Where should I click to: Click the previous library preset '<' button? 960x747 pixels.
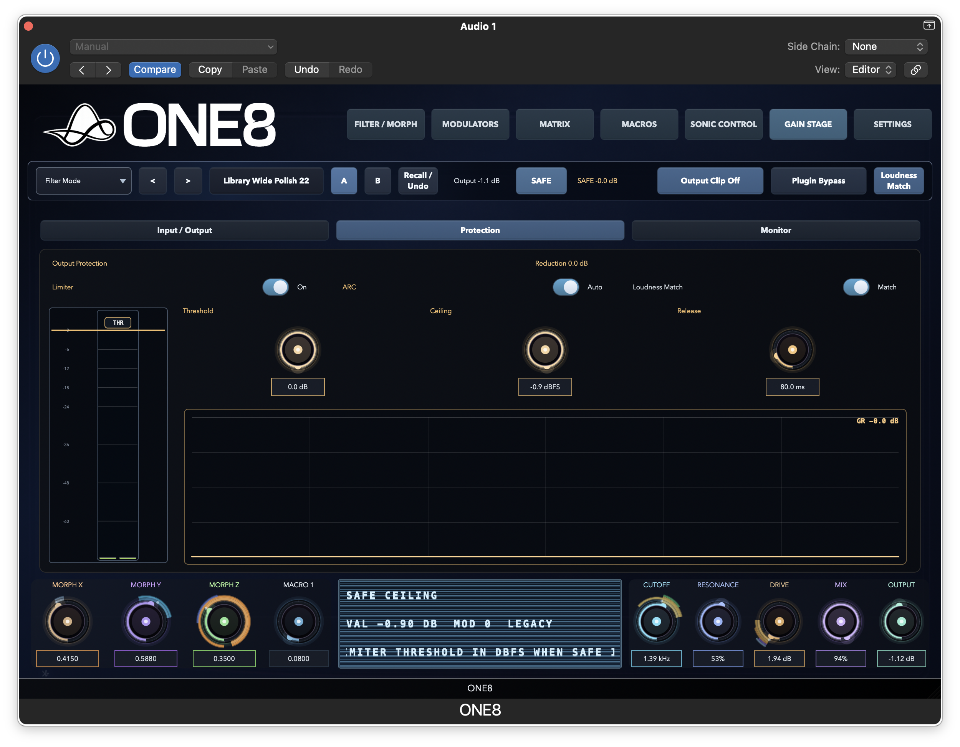click(152, 180)
